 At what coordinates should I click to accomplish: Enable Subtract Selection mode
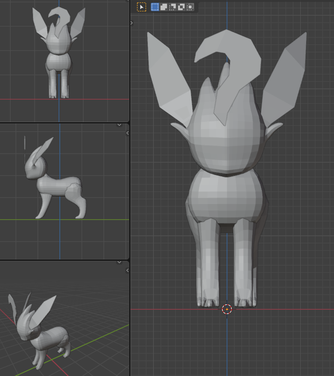[173, 7]
